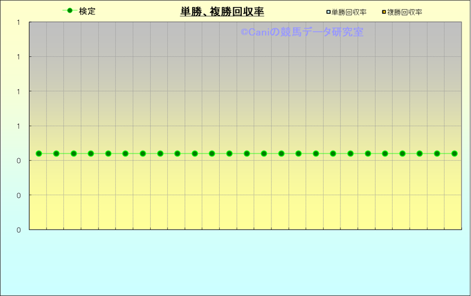Click the 単勝回収率 legend color swatch
Viewport: 471px width, 296px height.
(328, 12)
